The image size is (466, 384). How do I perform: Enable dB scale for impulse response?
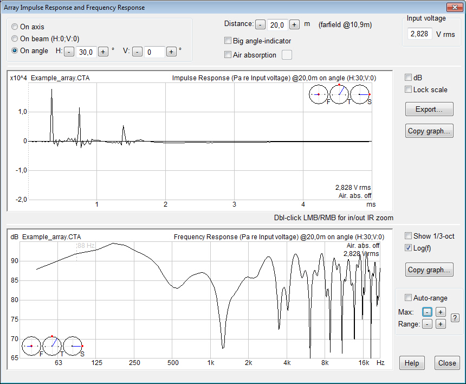point(409,78)
